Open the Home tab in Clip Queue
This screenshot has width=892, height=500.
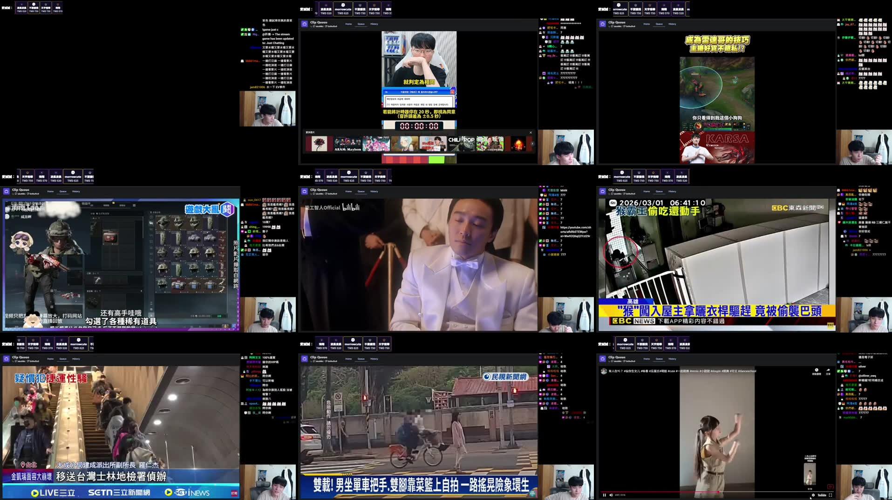(647, 359)
